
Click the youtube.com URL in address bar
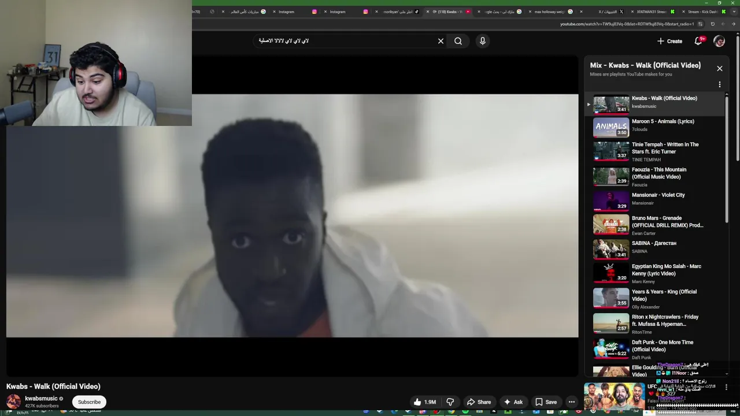(627, 24)
